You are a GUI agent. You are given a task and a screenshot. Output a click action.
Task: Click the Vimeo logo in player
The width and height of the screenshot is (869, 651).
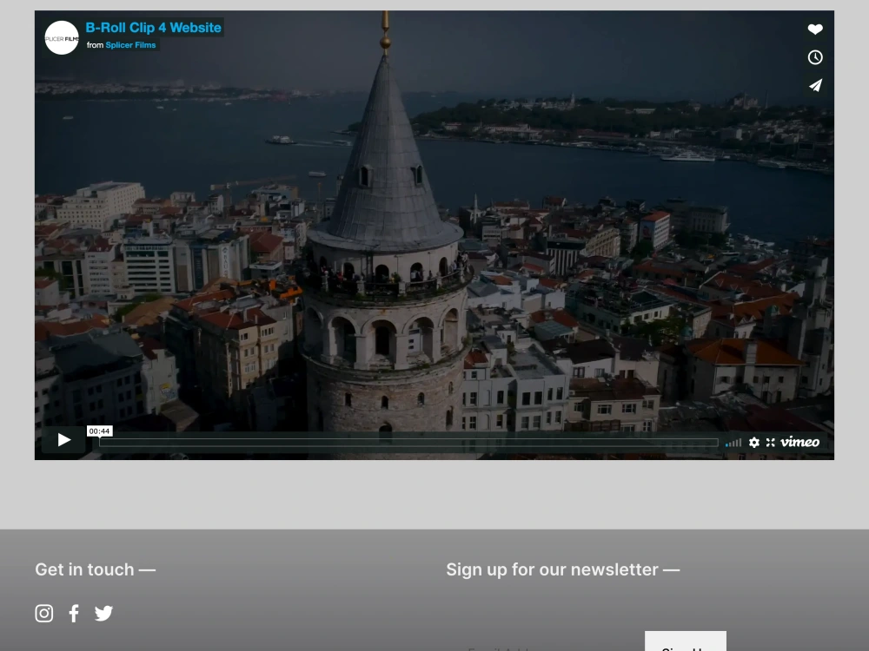pyautogui.click(x=799, y=442)
